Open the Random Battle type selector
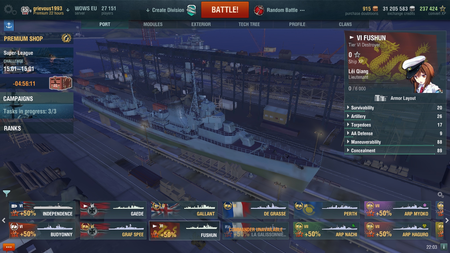The image size is (450, 253). pos(279,10)
